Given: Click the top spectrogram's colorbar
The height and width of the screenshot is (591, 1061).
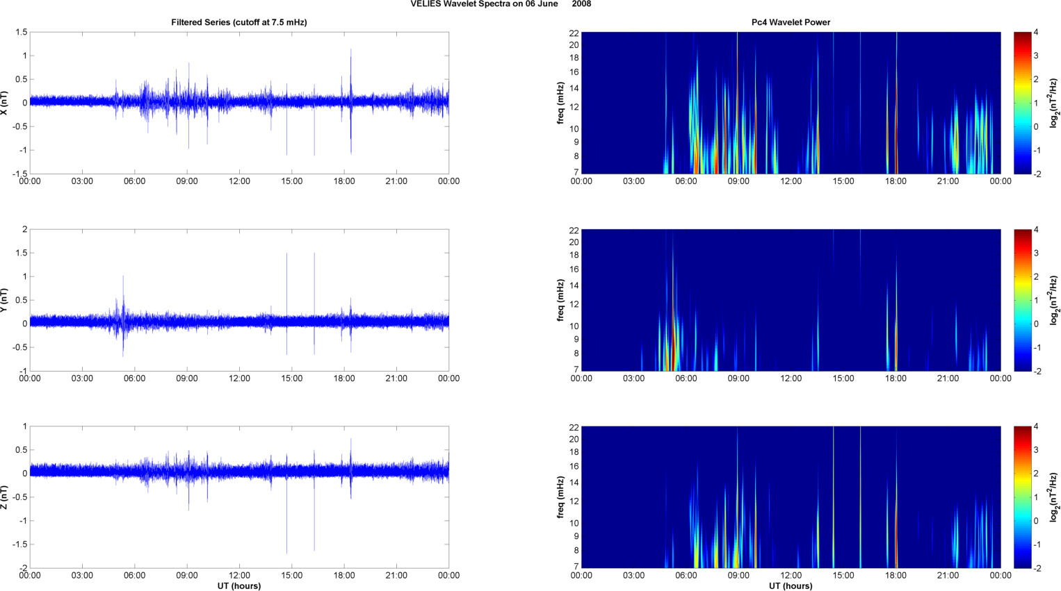Looking at the screenshot, I should point(1022,103).
